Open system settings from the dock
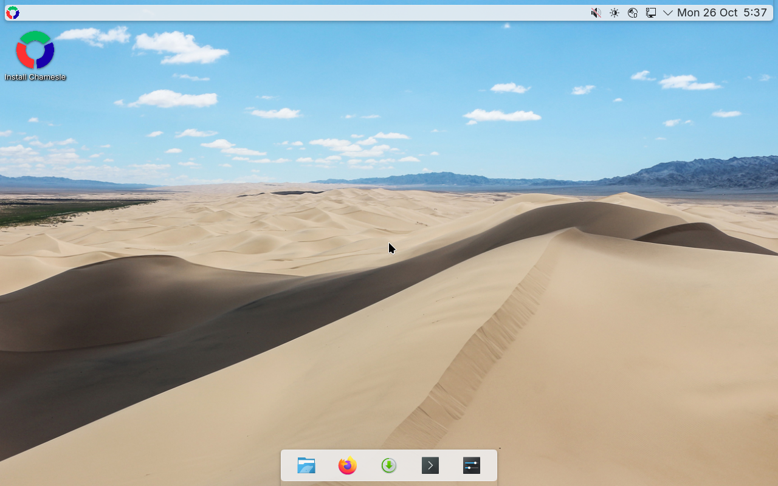The width and height of the screenshot is (778, 486). point(472,466)
